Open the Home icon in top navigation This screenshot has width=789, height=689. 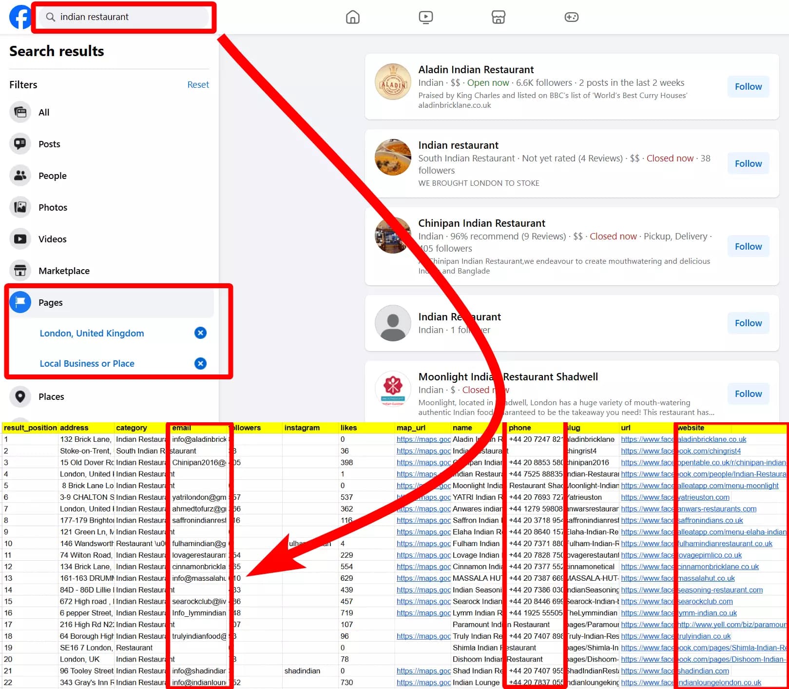point(352,17)
